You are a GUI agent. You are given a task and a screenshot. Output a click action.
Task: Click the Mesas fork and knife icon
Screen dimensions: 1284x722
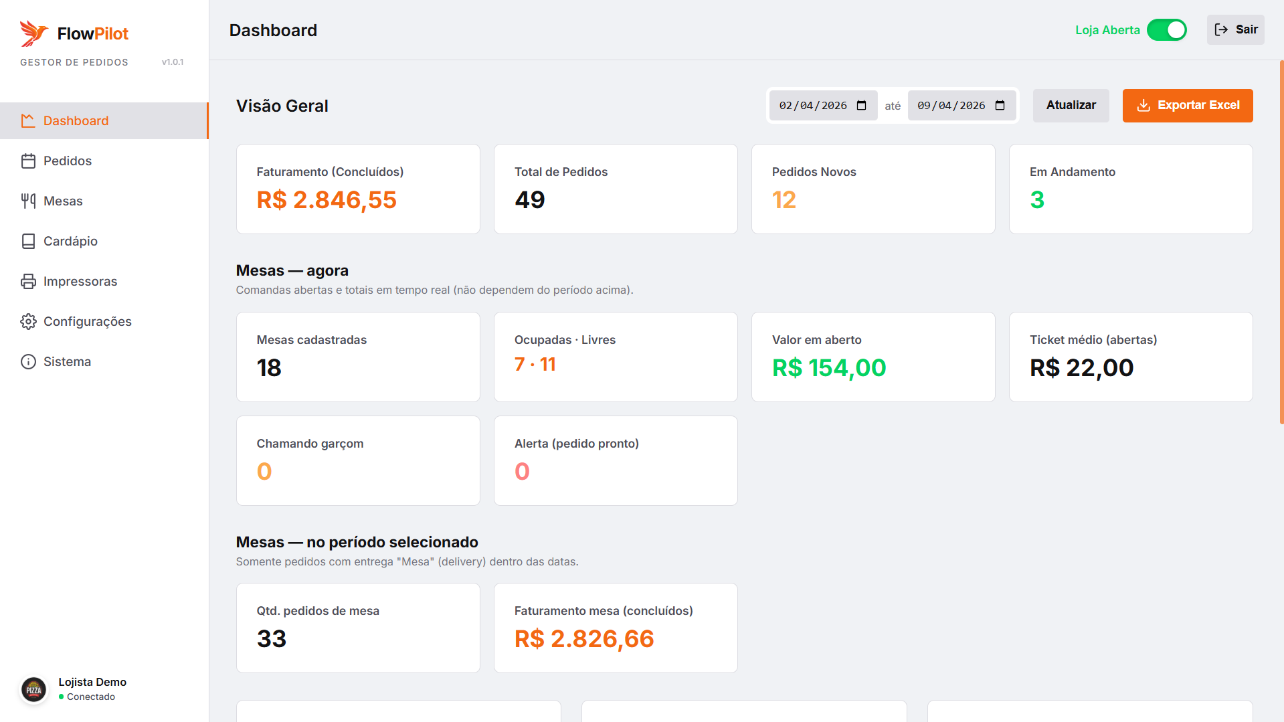(x=28, y=201)
